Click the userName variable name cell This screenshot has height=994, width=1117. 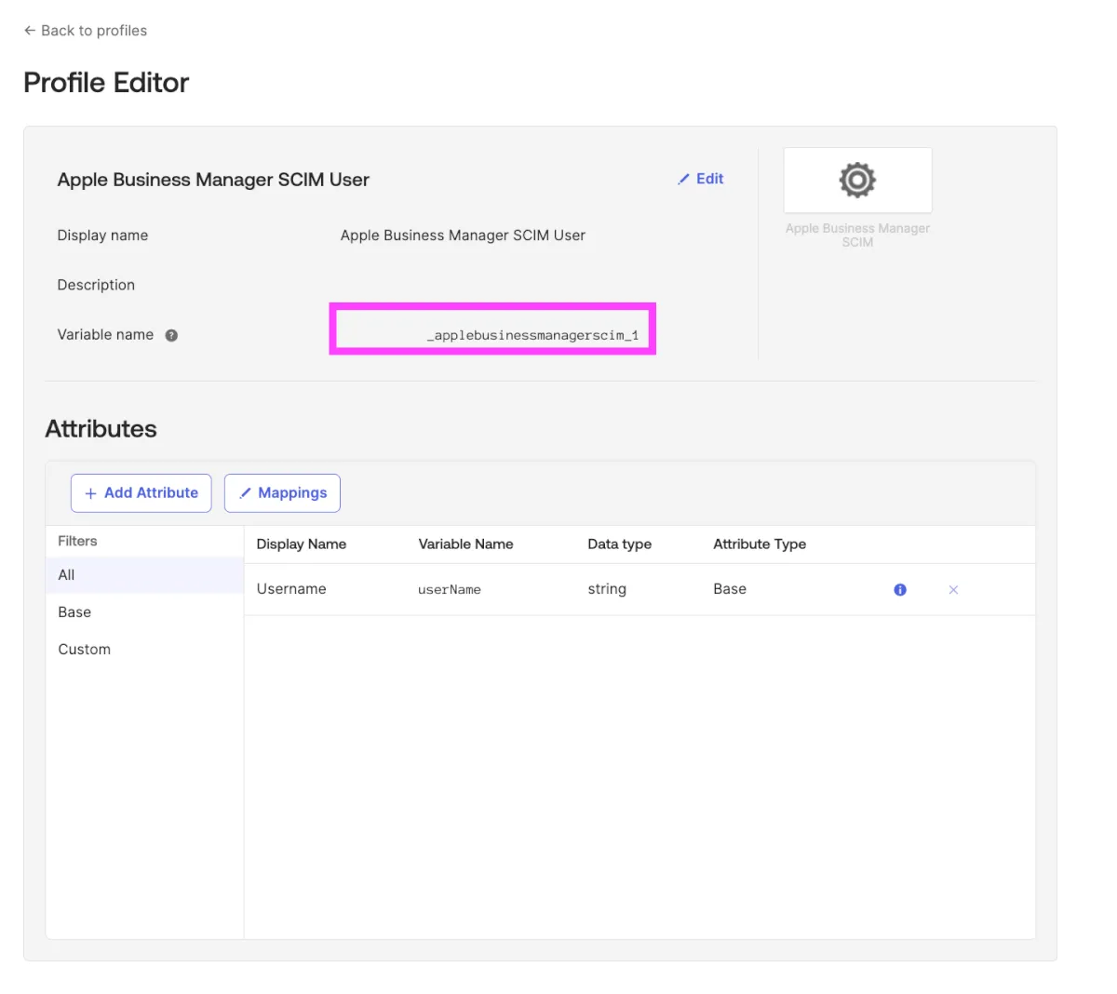click(450, 590)
